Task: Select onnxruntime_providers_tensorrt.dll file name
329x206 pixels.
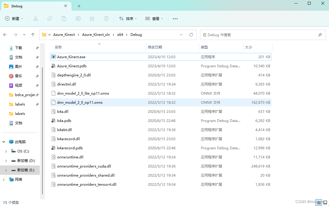Action: [x=87, y=185]
